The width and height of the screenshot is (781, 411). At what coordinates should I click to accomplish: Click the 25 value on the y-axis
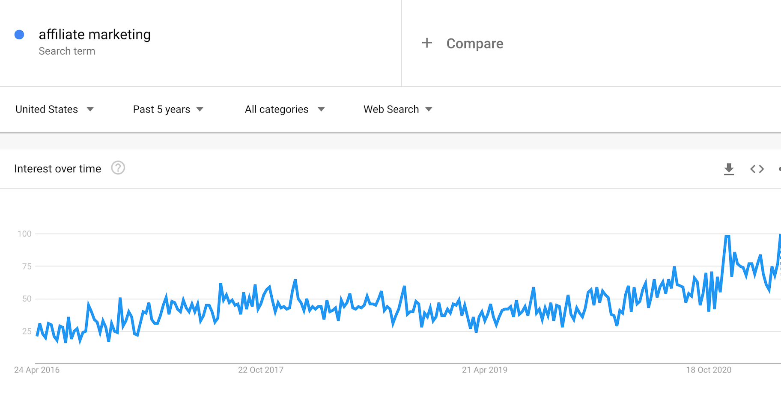pos(27,331)
